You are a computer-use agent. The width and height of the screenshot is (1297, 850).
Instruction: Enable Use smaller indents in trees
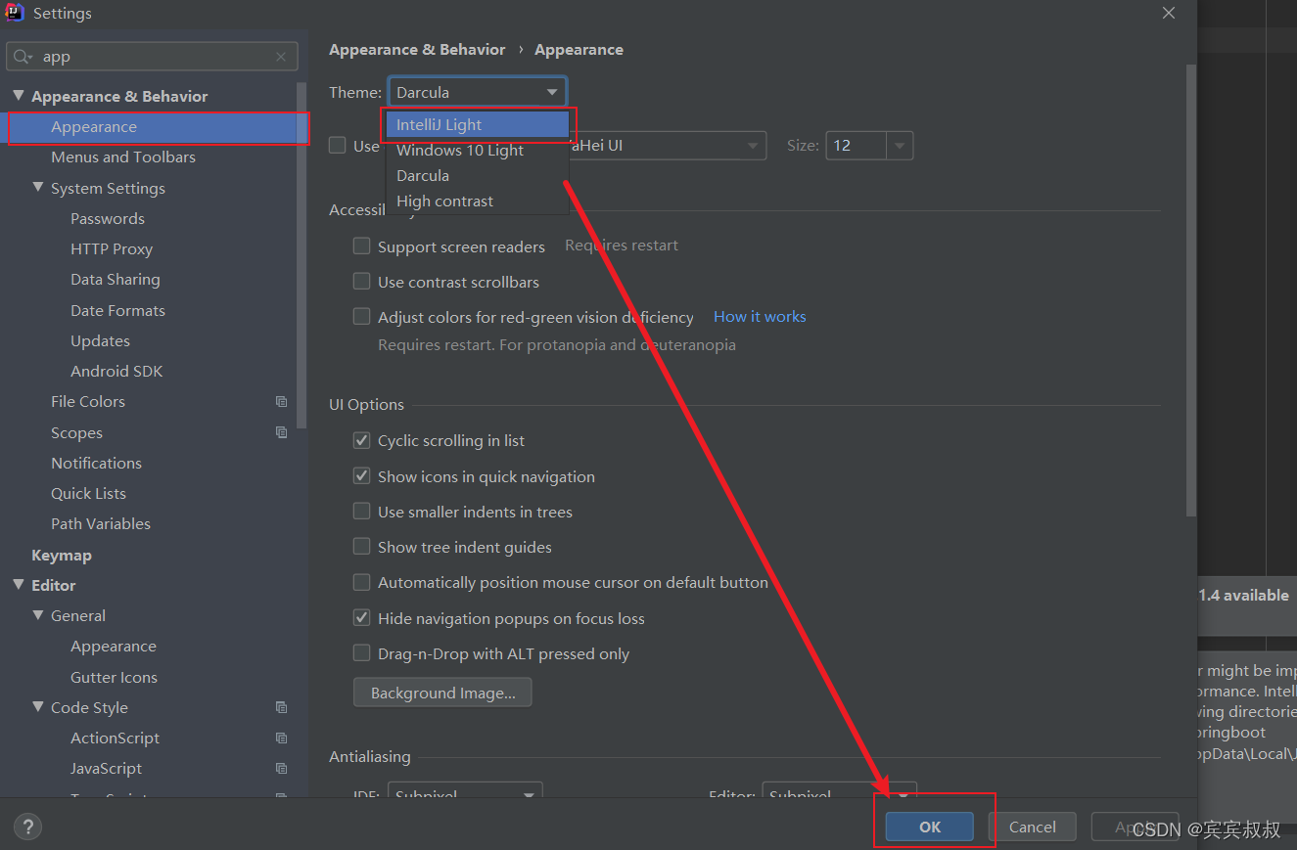coord(362,512)
